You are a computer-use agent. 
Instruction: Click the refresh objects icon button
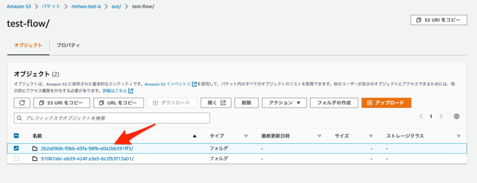(22, 103)
